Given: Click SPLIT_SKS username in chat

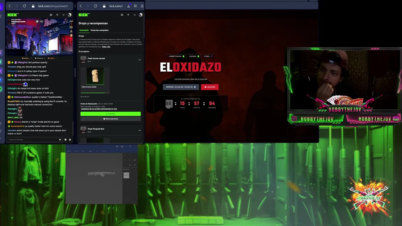Looking at the screenshot, I should tap(13, 117).
